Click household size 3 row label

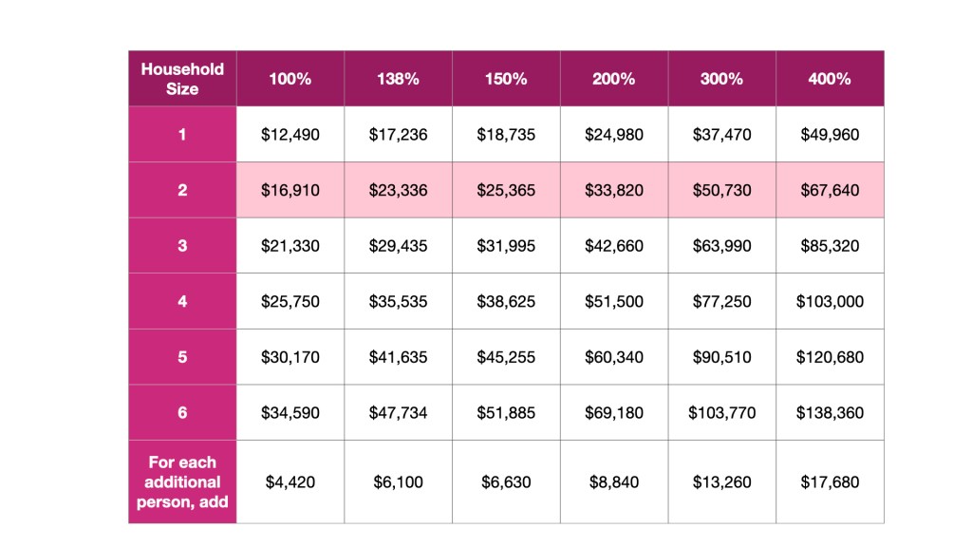[182, 246]
